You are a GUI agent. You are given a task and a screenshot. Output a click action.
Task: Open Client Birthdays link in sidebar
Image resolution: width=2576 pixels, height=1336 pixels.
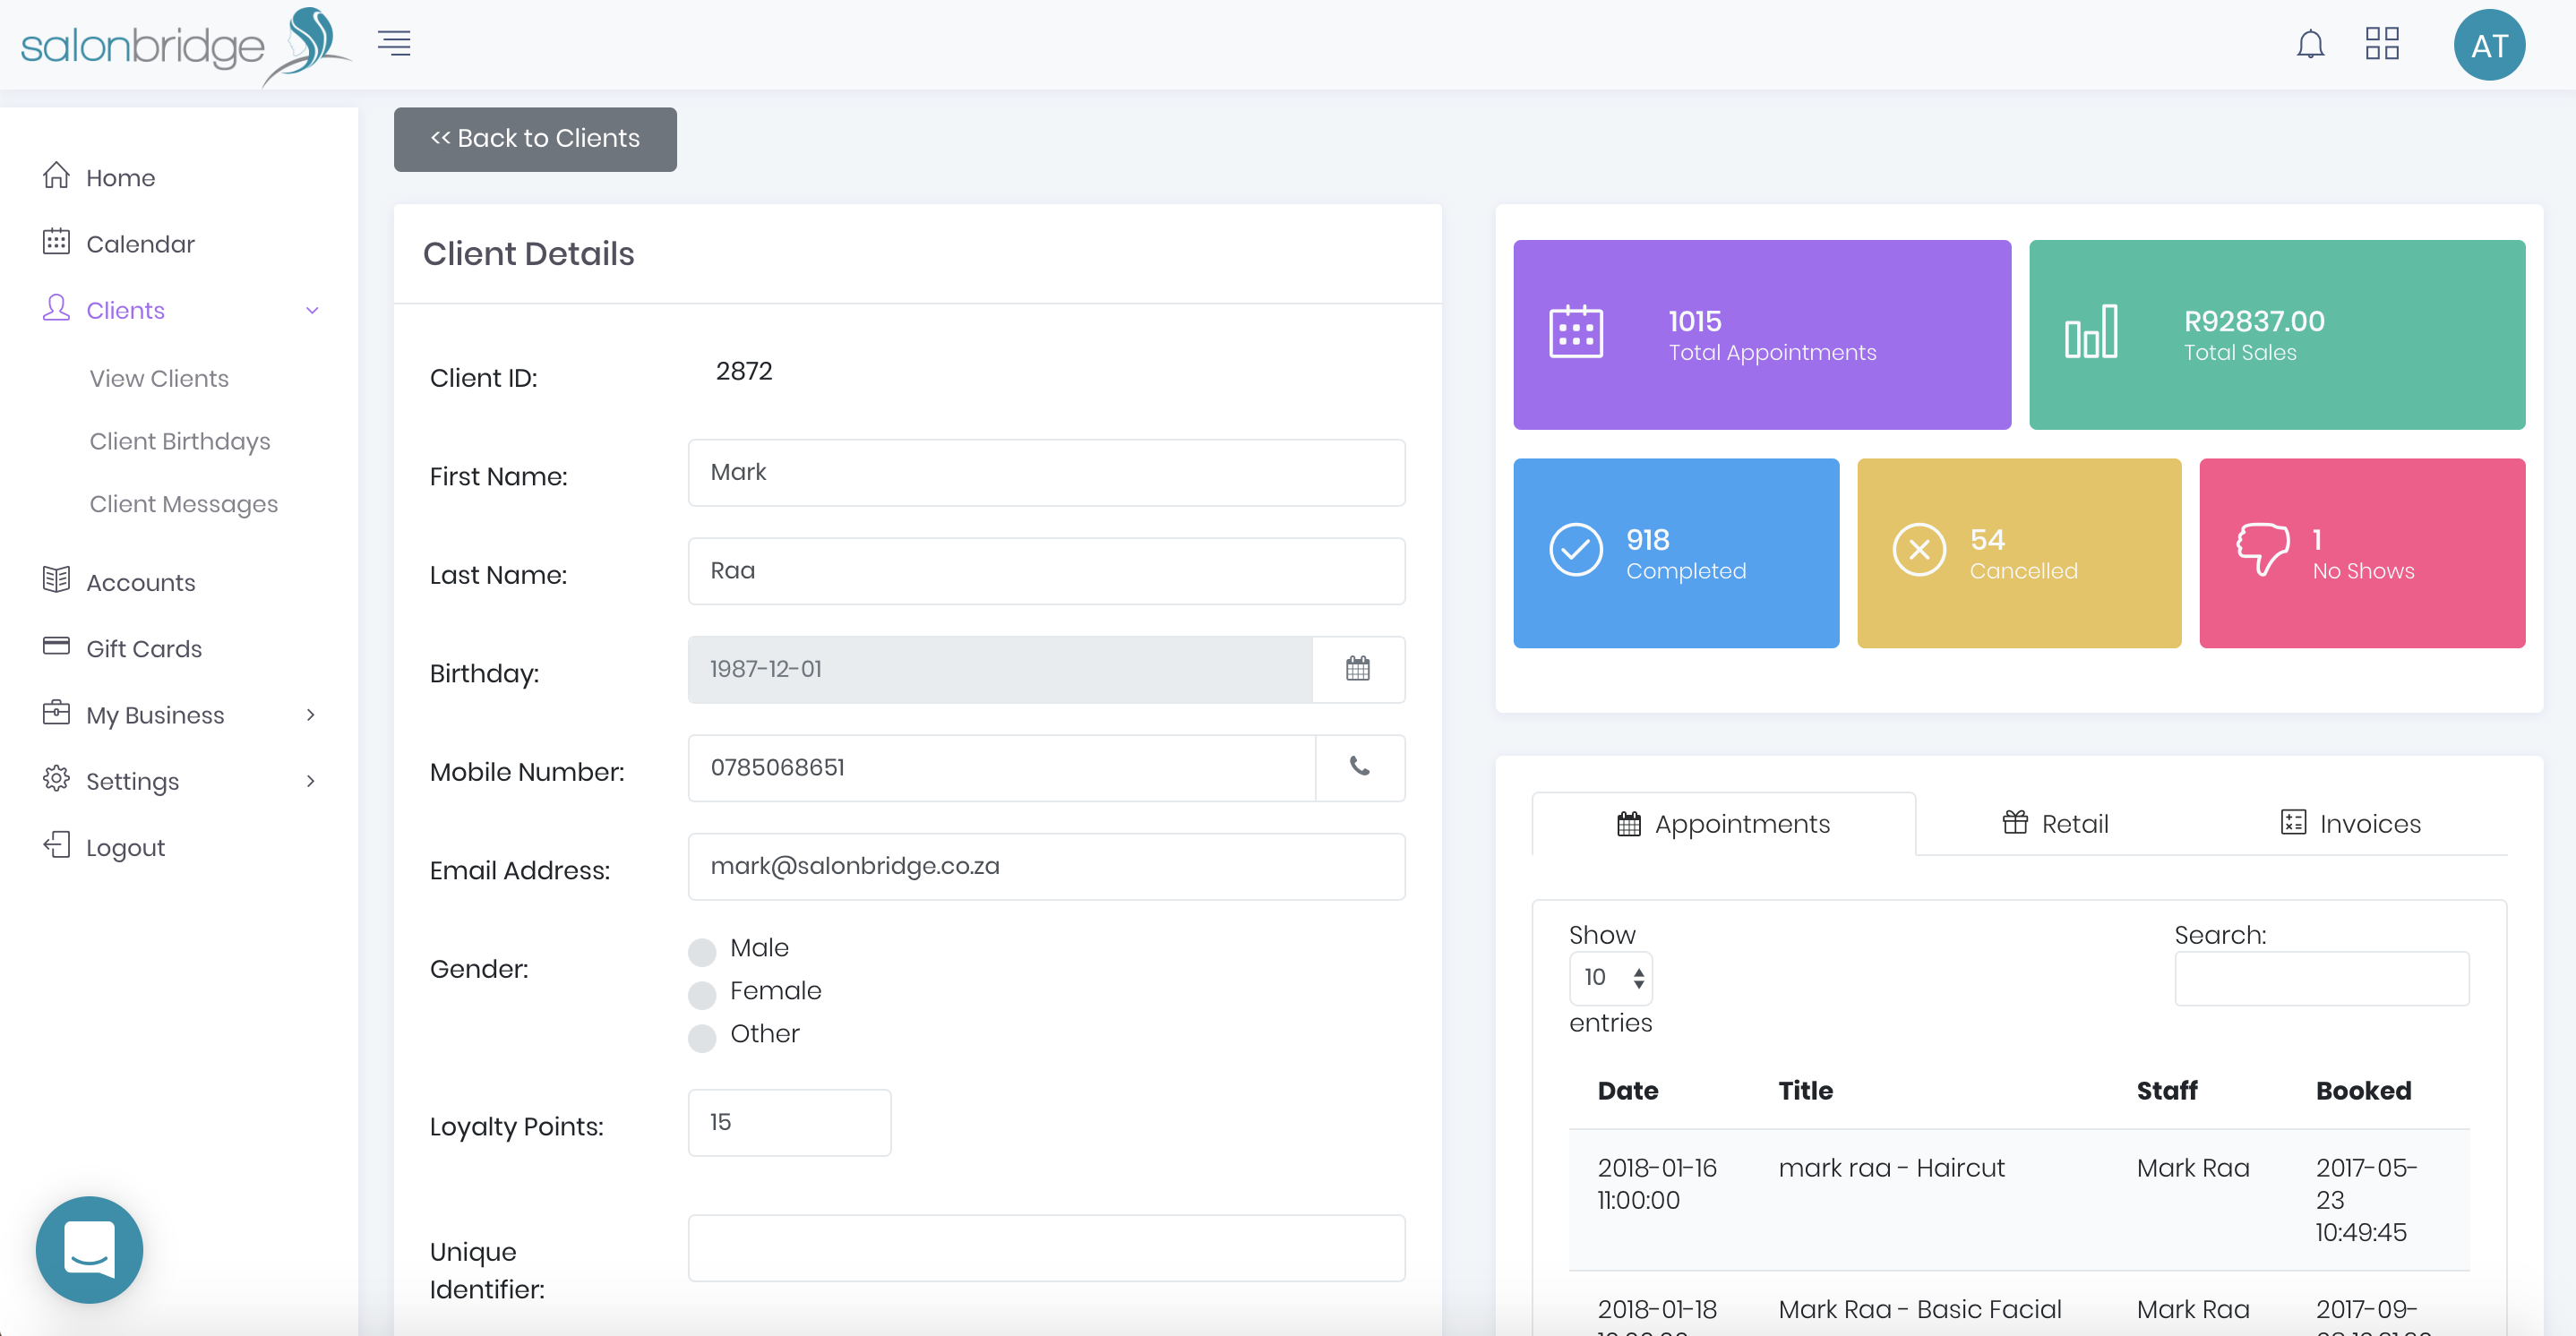coord(180,441)
